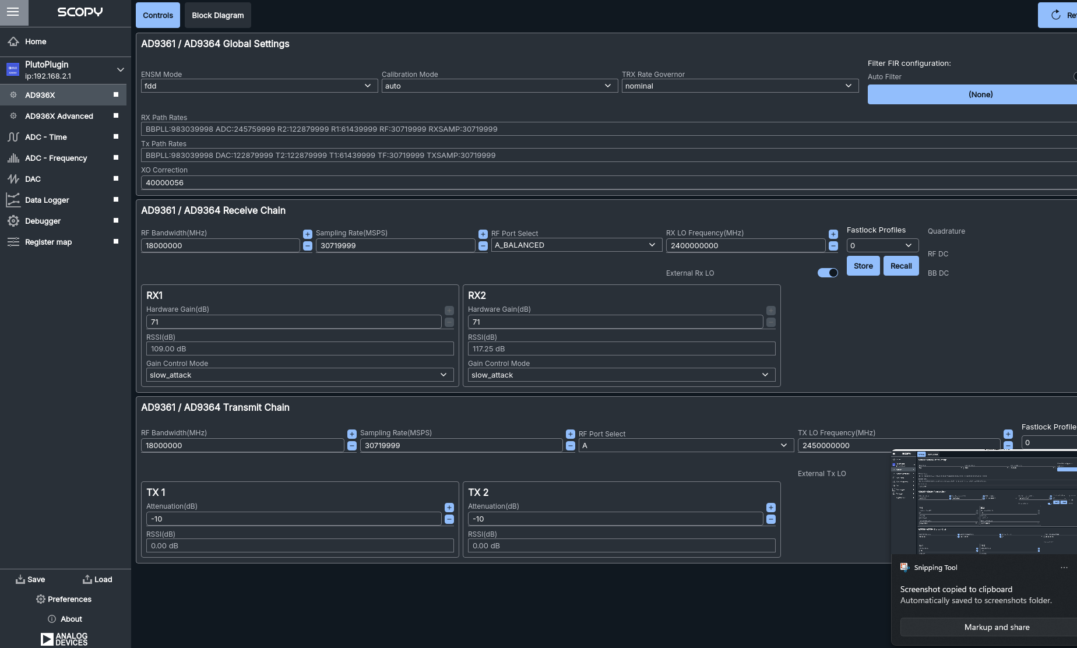
Task: Click the AD936X Advanced gear icon
Action: click(13, 115)
